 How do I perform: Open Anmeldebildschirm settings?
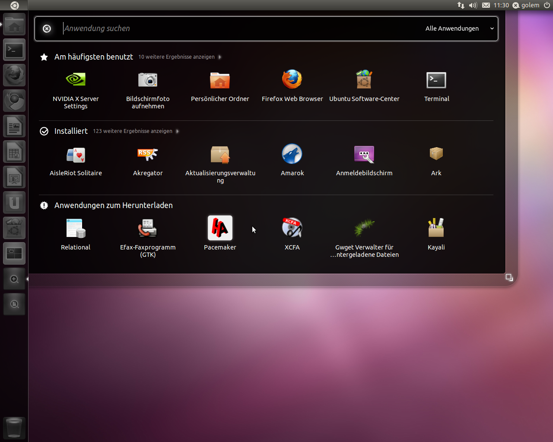click(364, 161)
